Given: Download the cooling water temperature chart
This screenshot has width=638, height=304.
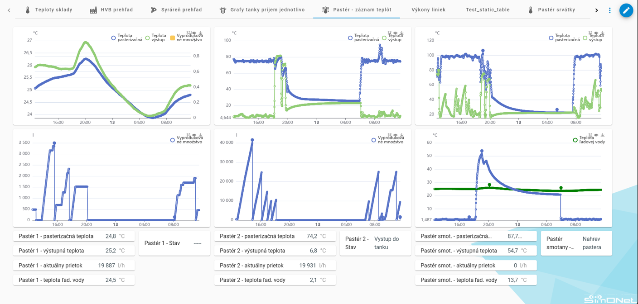Looking at the screenshot, I should pyautogui.click(x=603, y=135).
